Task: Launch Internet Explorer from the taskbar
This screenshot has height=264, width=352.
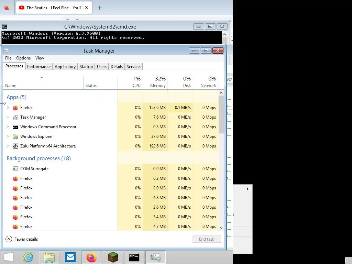Action: click(x=28, y=257)
